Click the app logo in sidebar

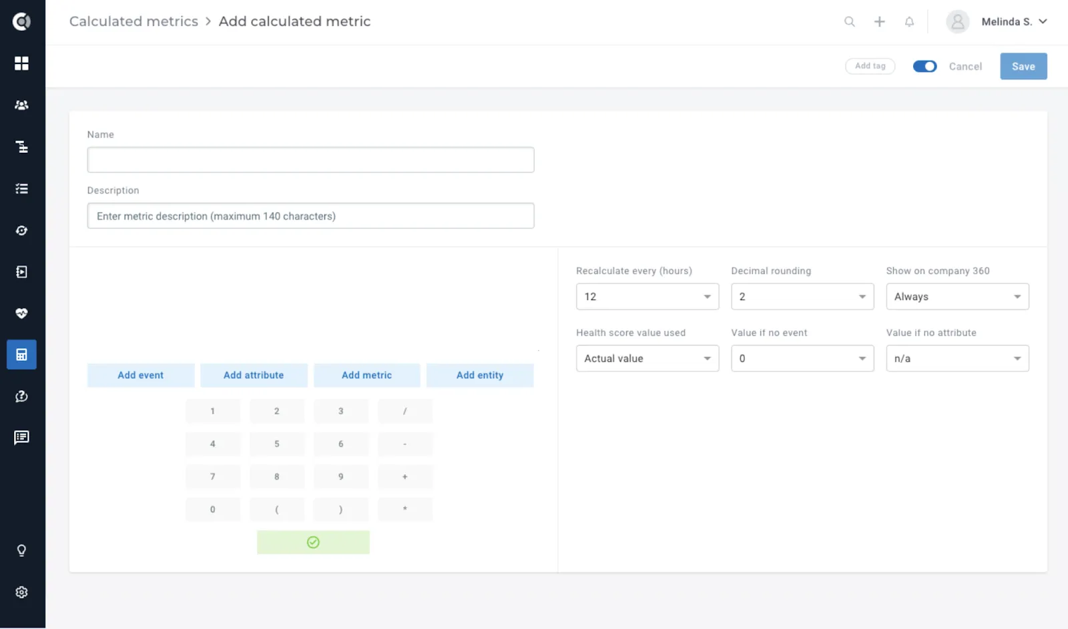tap(21, 21)
